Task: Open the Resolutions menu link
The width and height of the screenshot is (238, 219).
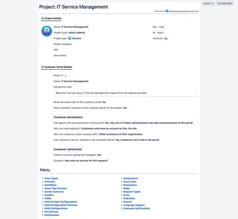Action: point(130,185)
